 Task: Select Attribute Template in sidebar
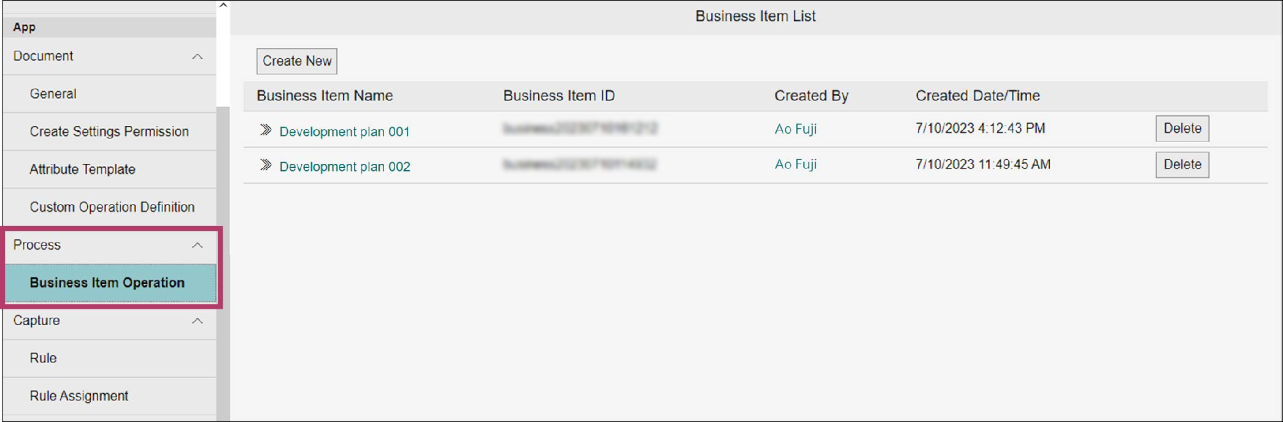[x=82, y=170]
